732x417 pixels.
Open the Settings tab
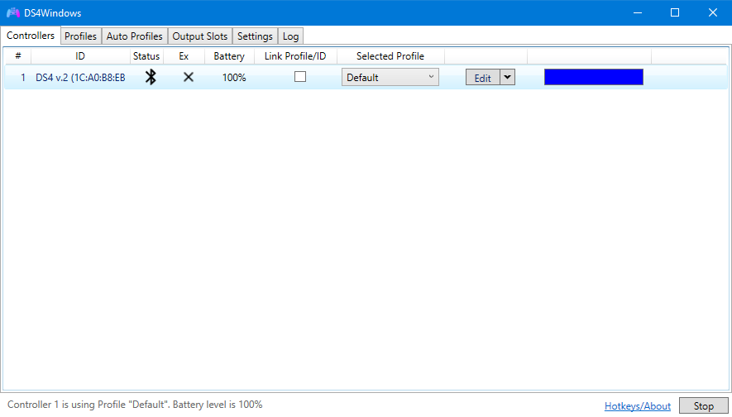coord(255,36)
